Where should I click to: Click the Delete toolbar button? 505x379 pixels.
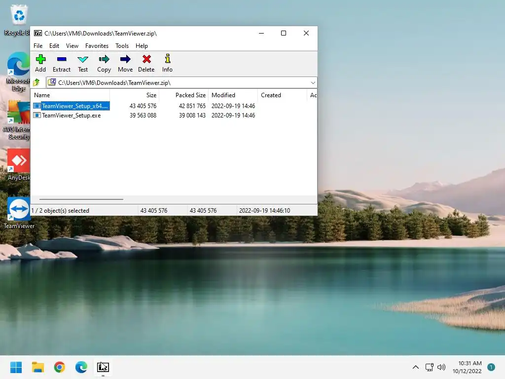pos(146,63)
